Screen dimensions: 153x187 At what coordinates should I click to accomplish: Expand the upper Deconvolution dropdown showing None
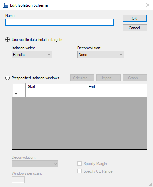pyautogui.click(x=101, y=55)
